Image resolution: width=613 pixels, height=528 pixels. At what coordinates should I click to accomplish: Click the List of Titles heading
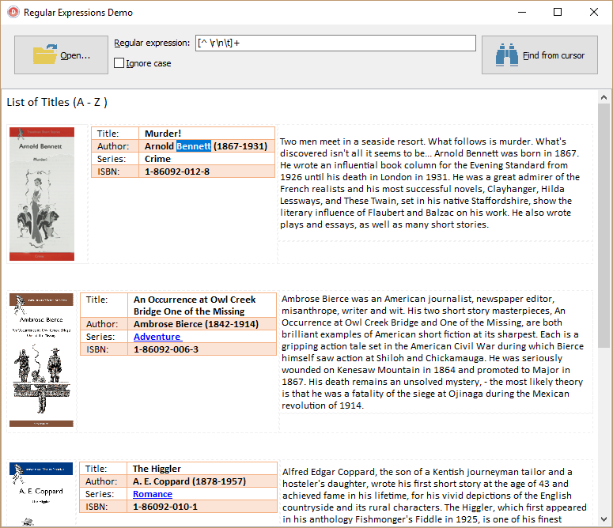click(x=57, y=102)
